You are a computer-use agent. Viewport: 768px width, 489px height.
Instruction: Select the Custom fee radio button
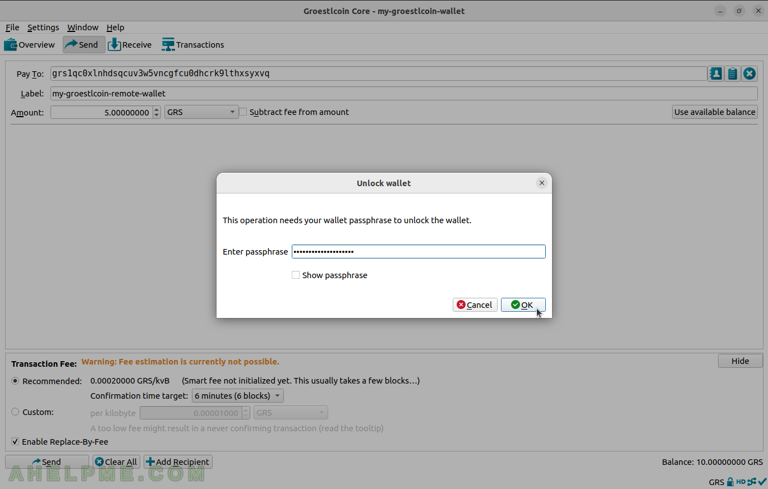(x=15, y=412)
